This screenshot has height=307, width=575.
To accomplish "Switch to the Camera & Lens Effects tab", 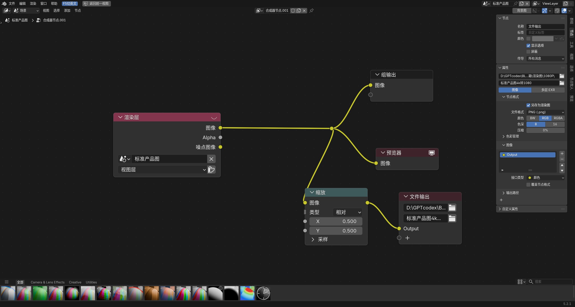I will 47,282.
